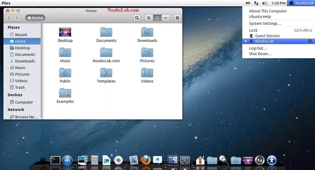
Task: Select Home in the Places sidebar
Action: point(22,41)
